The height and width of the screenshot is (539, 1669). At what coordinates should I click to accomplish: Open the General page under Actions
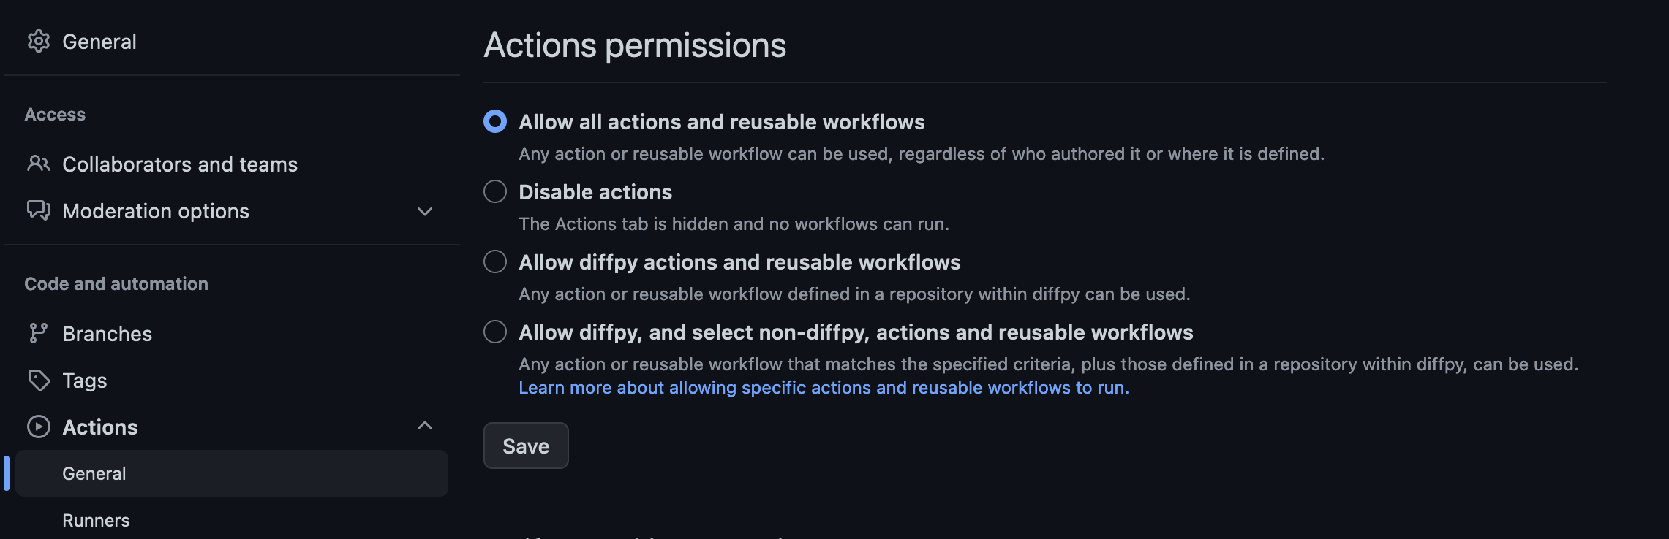[x=94, y=473]
